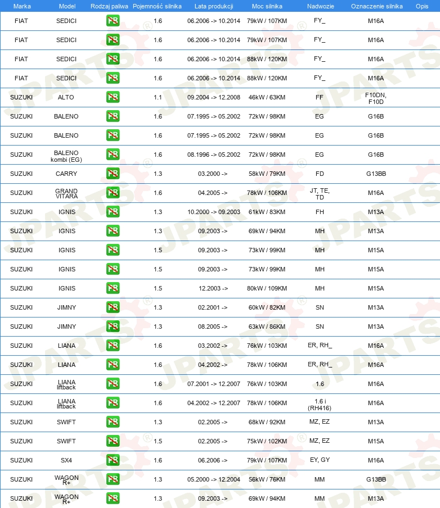
Task: Click the fuel icon in the WAGON R+ 56kW row
Action: point(113,479)
